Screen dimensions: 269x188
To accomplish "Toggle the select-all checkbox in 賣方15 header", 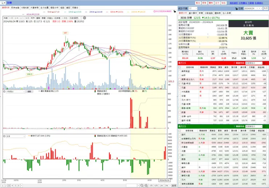I will [x=180, y=131].
